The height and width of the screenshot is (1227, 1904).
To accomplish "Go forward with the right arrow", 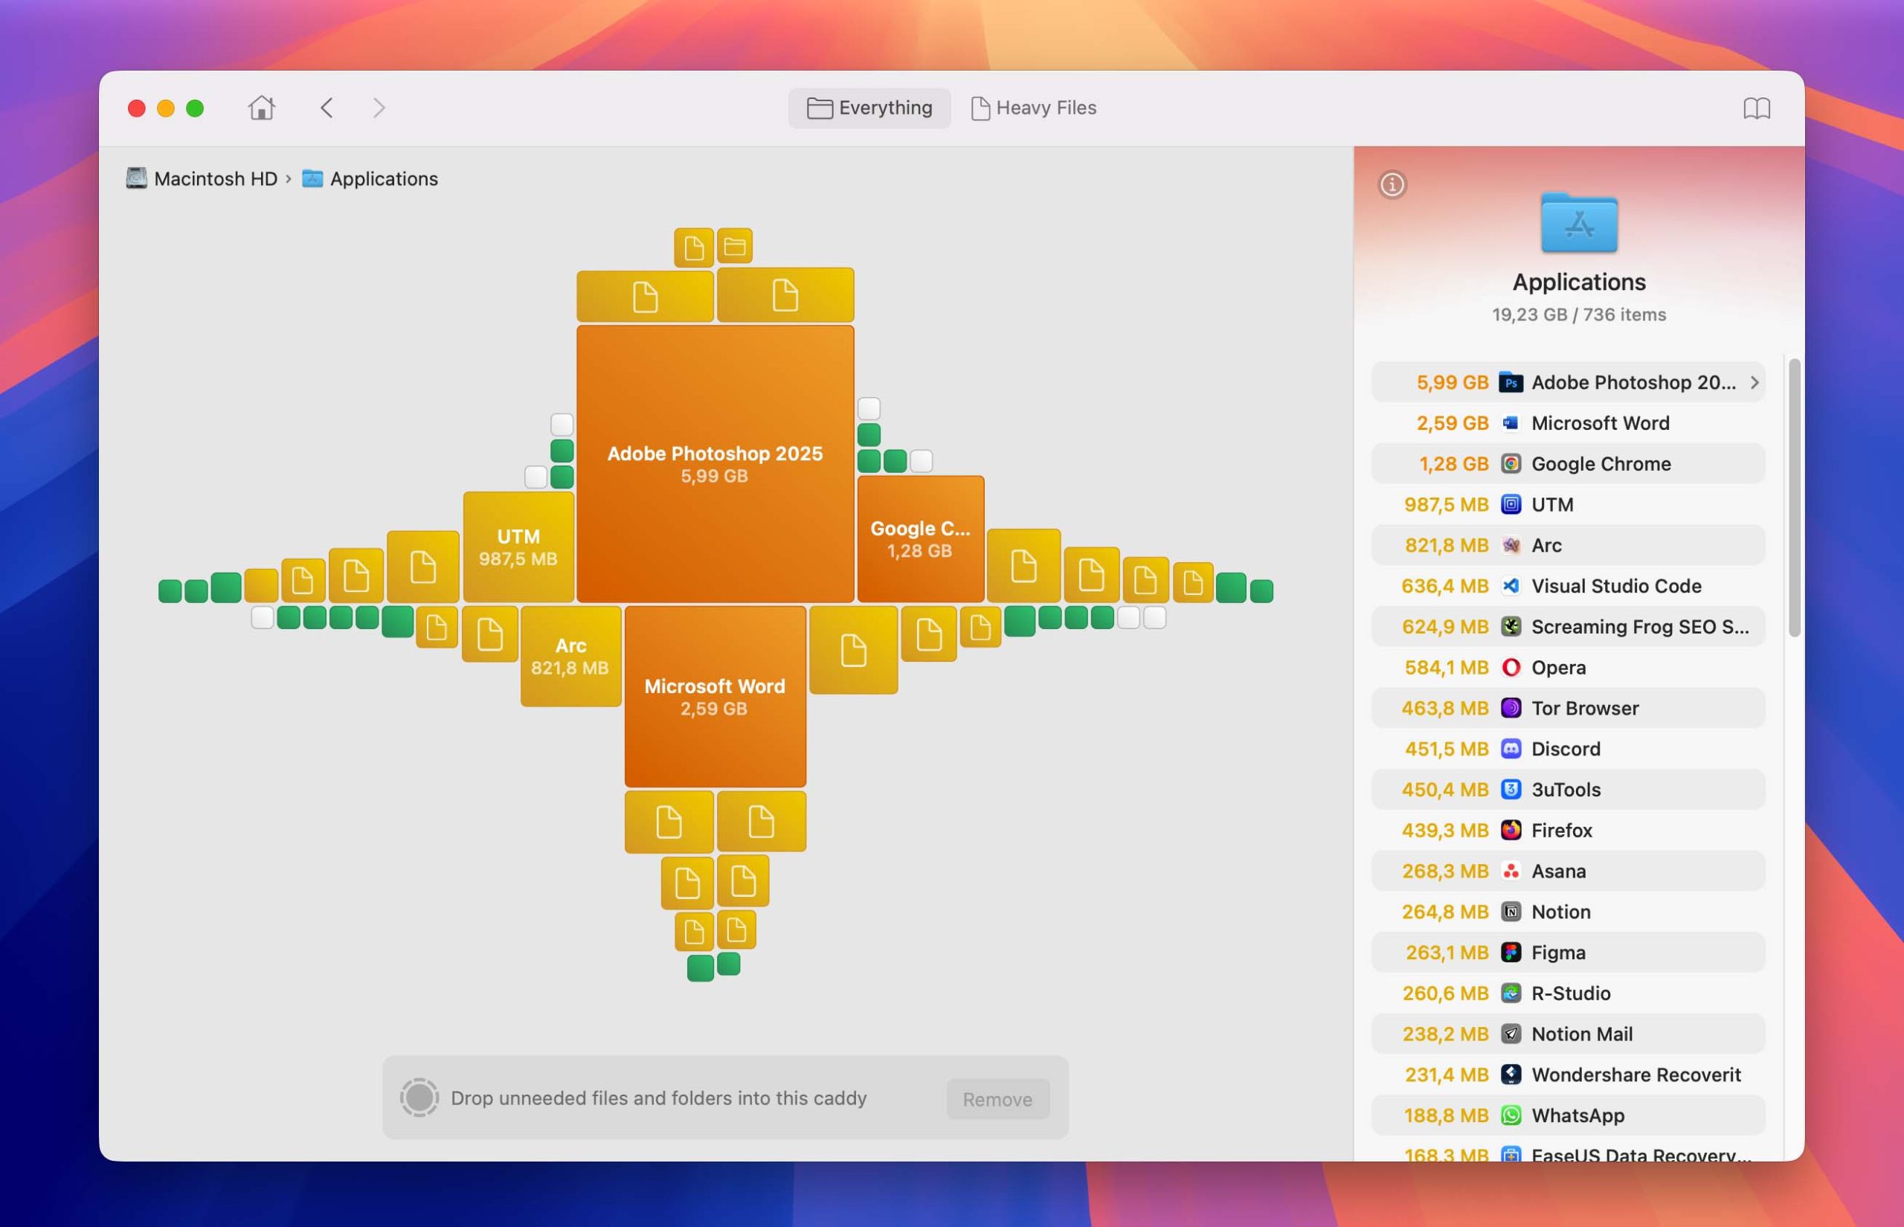I will 379,108.
